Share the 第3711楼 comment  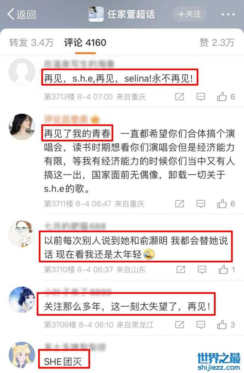(179, 204)
